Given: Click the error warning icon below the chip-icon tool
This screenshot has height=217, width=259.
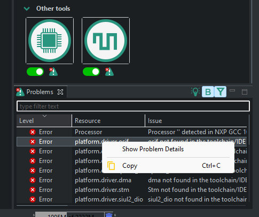Looking at the screenshot, I should (x=53, y=72).
